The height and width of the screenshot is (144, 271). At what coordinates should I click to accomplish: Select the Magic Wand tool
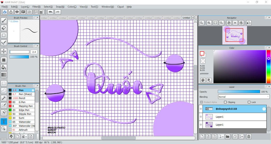pos(4,98)
